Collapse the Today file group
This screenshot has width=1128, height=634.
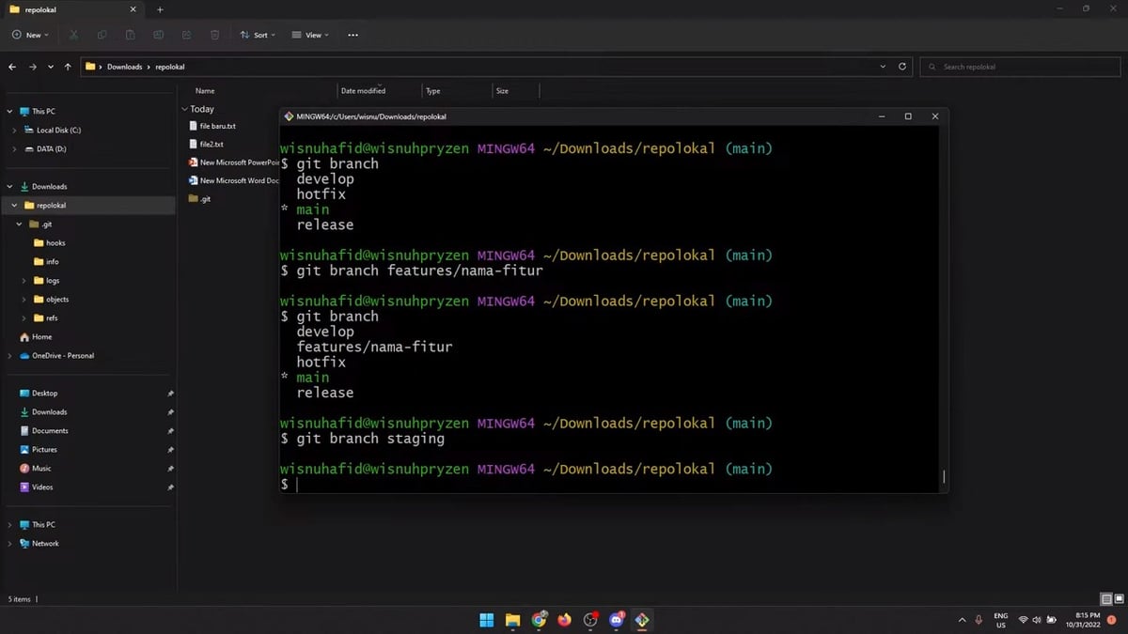click(184, 109)
